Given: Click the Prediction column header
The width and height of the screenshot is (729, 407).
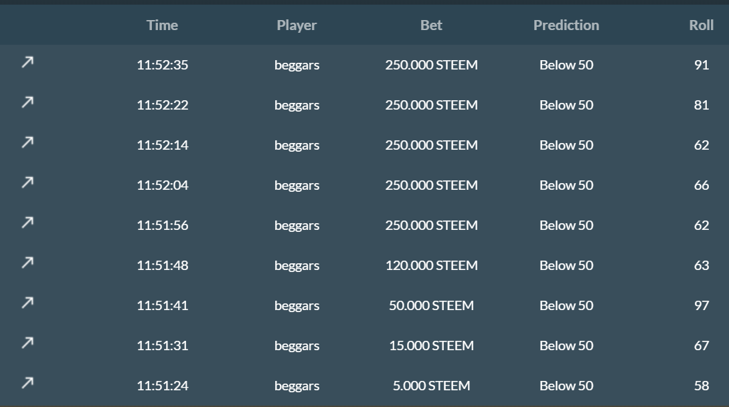Looking at the screenshot, I should [566, 25].
